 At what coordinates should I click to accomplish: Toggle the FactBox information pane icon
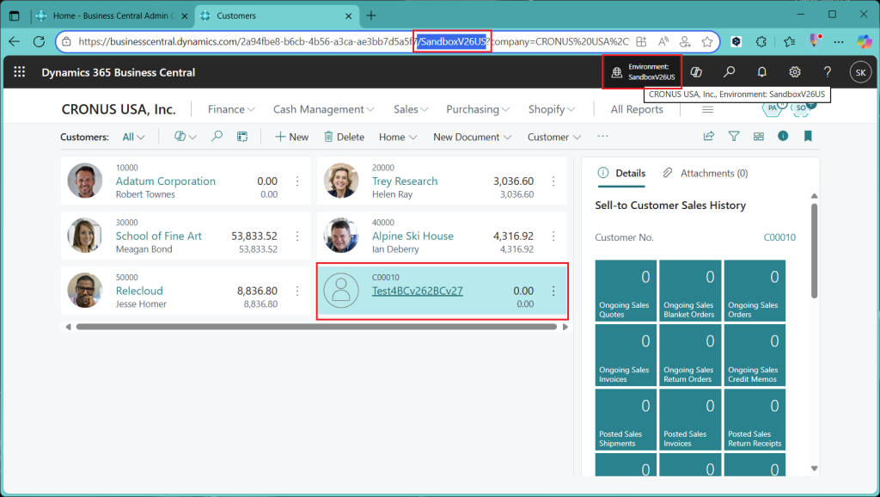click(783, 136)
